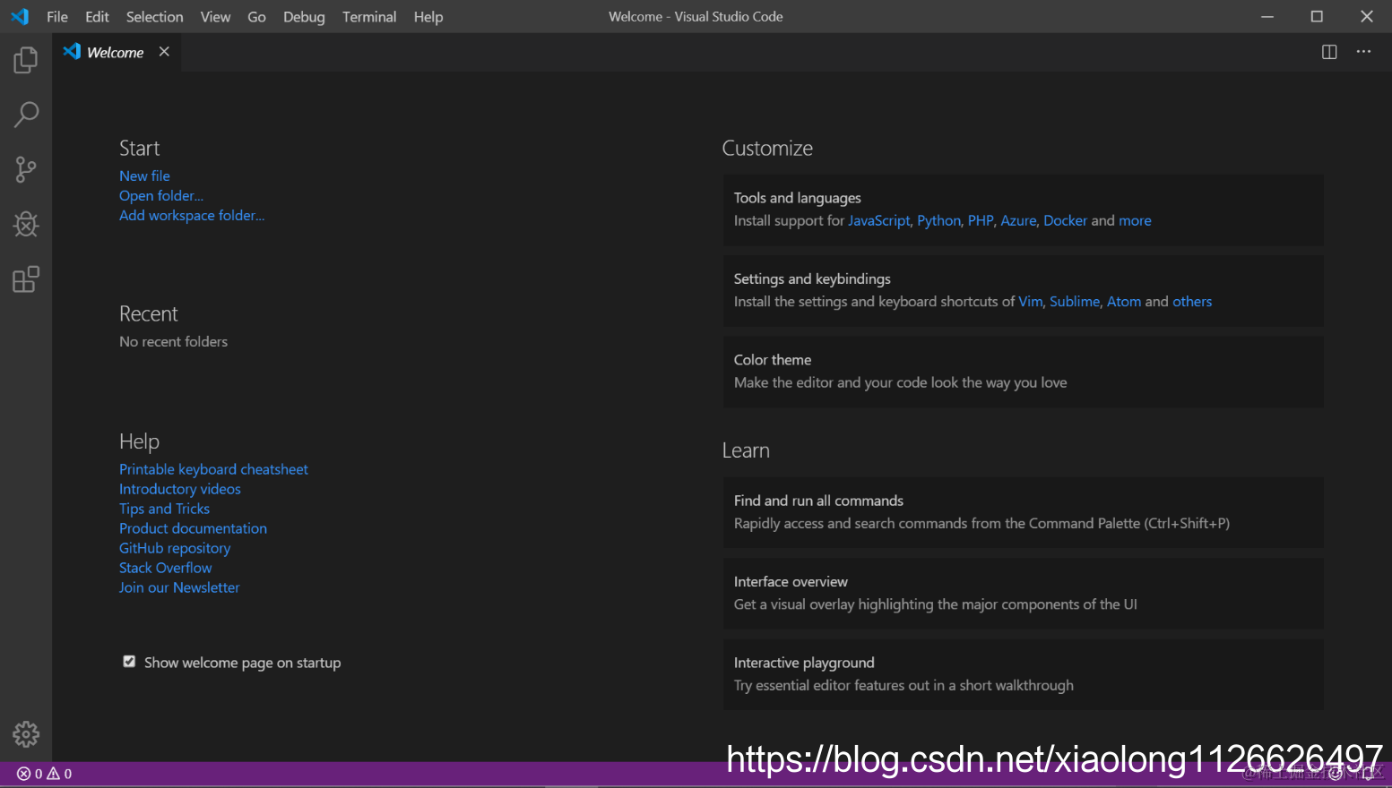Click the errors count icon in status bar
The width and height of the screenshot is (1392, 788).
[30, 774]
